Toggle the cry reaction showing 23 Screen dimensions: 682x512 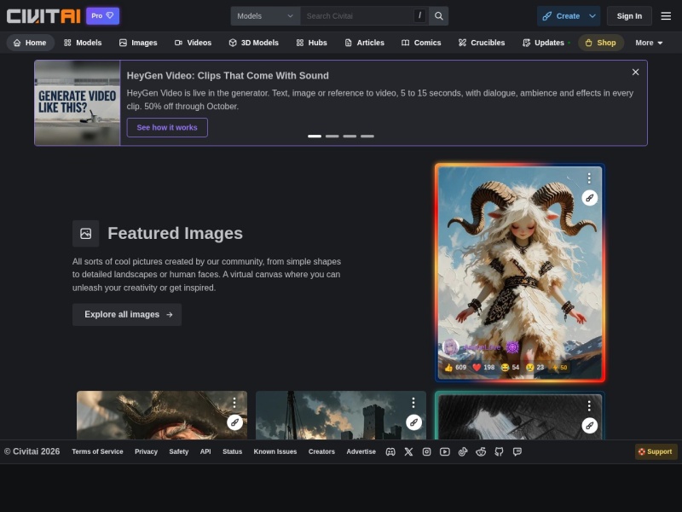pos(535,368)
